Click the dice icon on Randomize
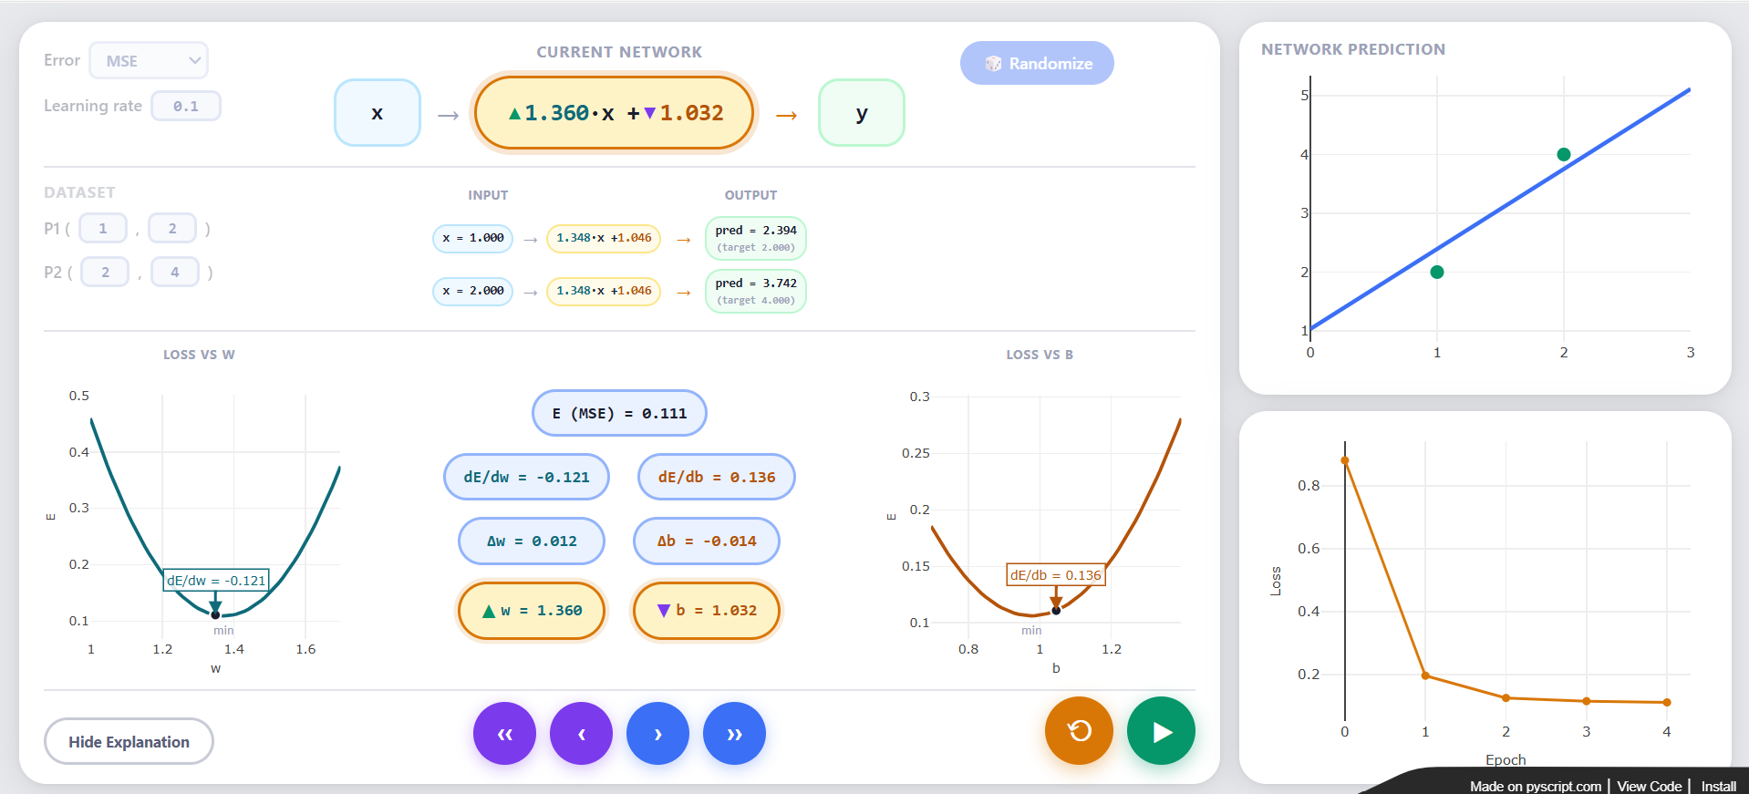Screen dimensions: 1749x794 (x=993, y=63)
